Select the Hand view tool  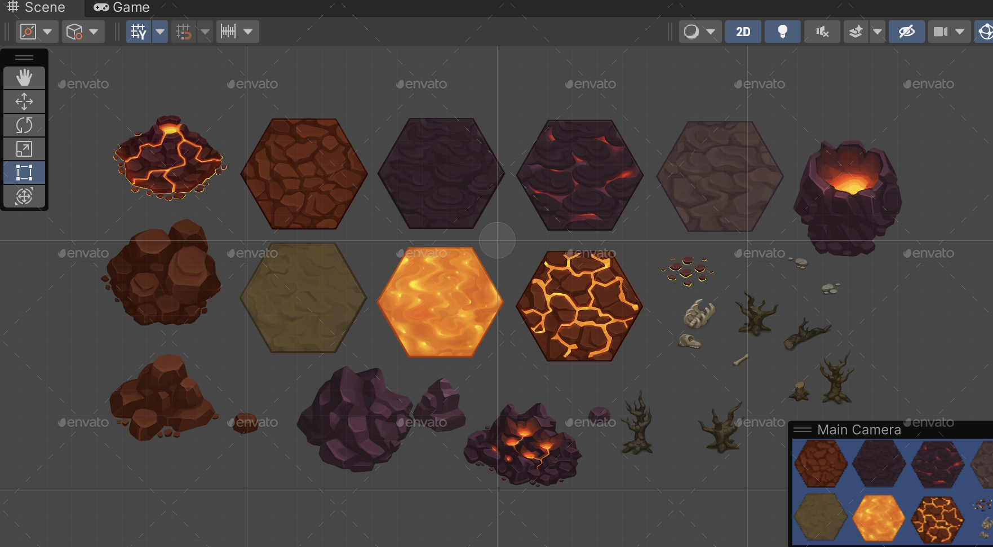[x=24, y=78]
